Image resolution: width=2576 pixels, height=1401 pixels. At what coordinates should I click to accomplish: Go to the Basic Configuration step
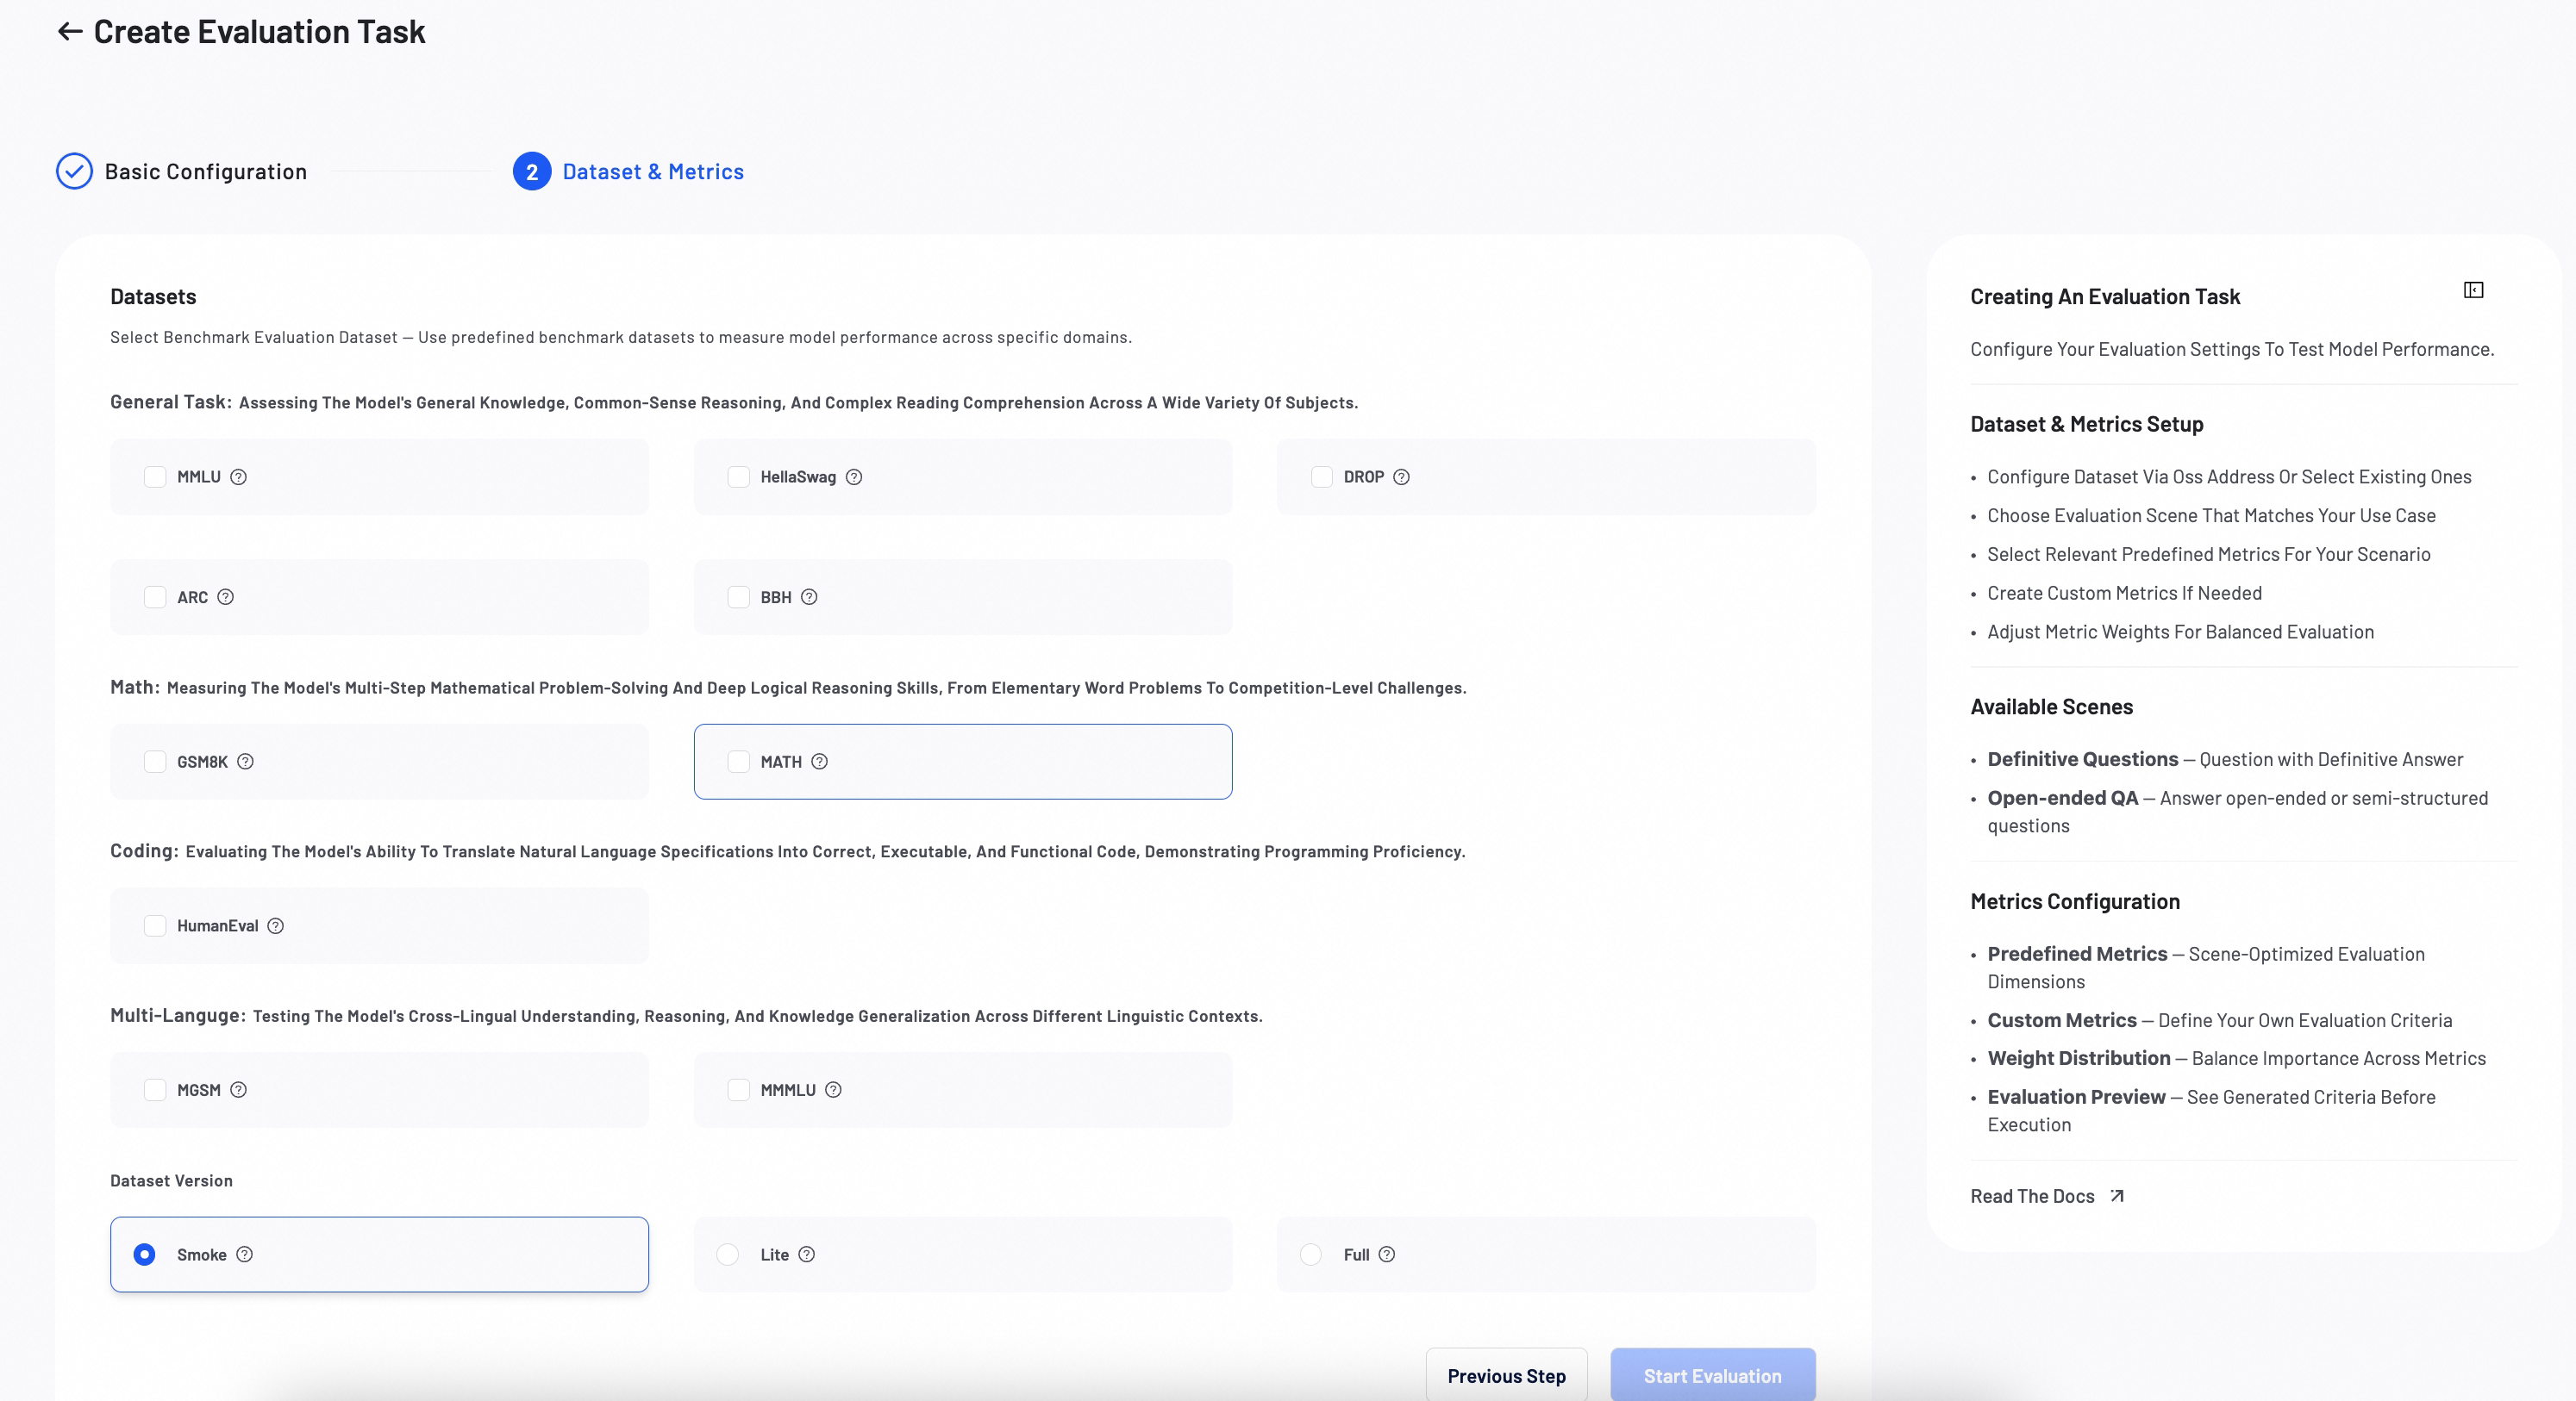pyautogui.click(x=181, y=171)
